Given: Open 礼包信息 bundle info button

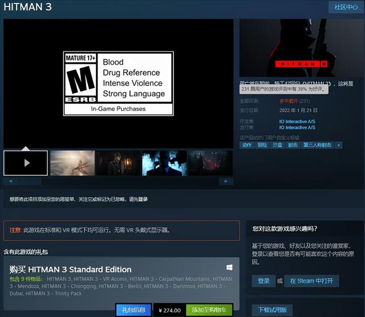Looking at the screenshot, I should [x=133, y=310].
